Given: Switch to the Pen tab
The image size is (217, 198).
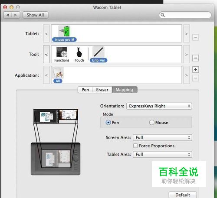Looking at the screenshot, I should [85, 90].
